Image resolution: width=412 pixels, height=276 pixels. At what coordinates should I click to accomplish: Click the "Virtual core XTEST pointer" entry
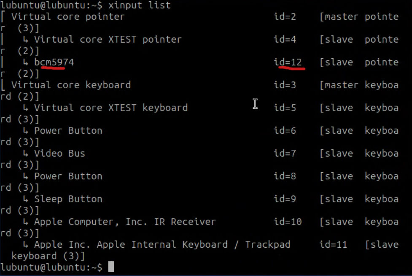pyautogui.click(x=108, y=40)
